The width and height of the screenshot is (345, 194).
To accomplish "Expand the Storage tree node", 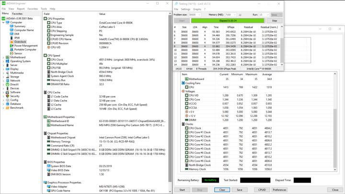I will (3, 77).
